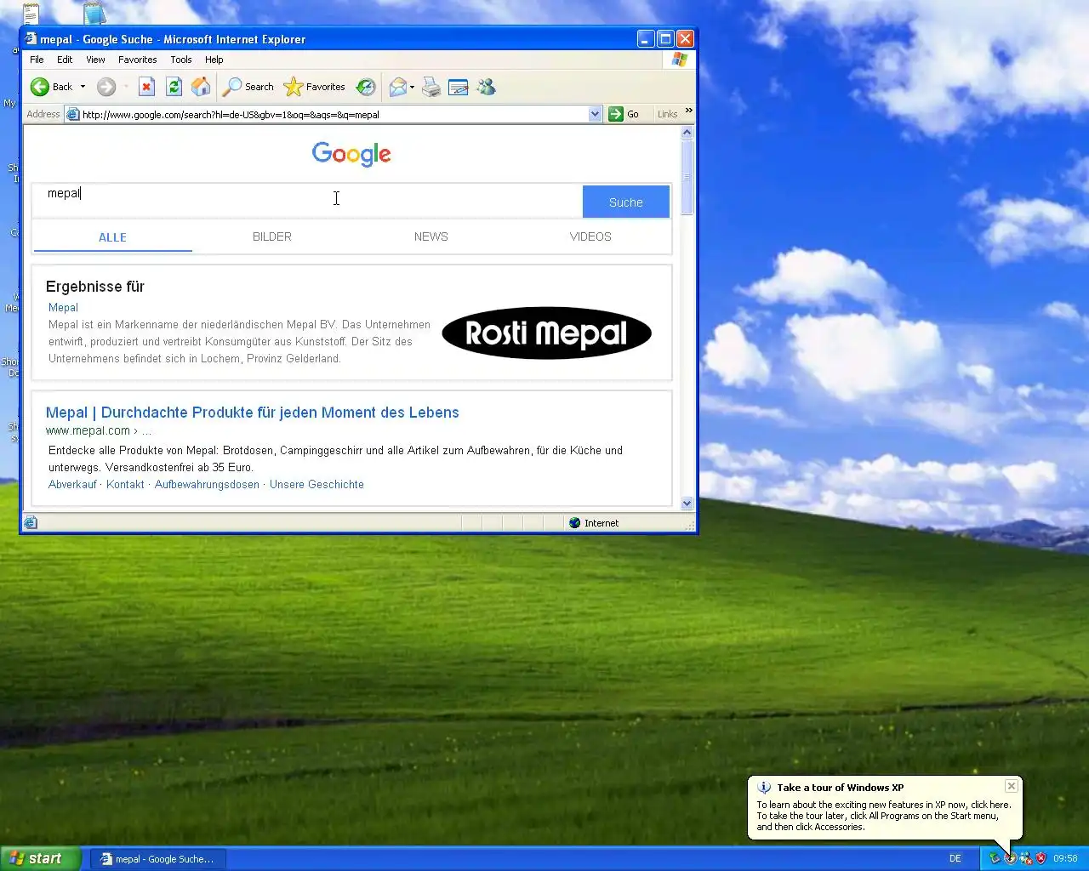Viewport: 1089px width, 871px height.
Task: Open the Mepal knowledge panel link
Action: [63, 307]
